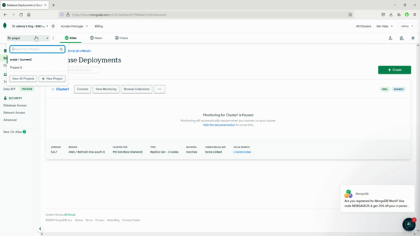
Task: Open Data API in the sidebar
Action: (9, 89)
